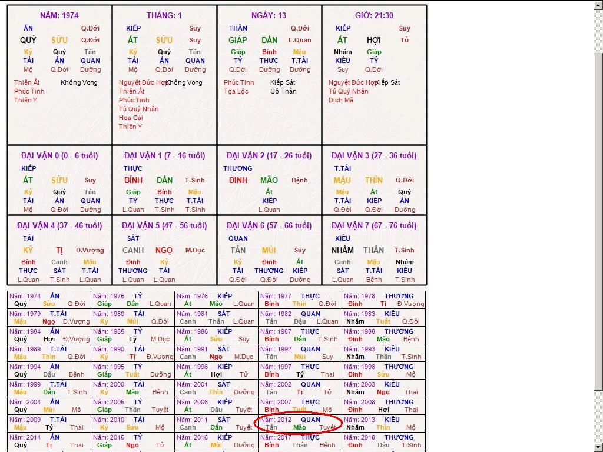Select ĐẠI VẬN 3 (27 - 36 tuổi) header
This screenshot has width=603, height=452.
click(374, 155)
